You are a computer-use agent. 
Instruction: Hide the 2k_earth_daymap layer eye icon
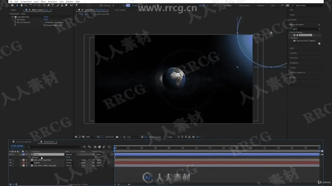tap(11, 160)
